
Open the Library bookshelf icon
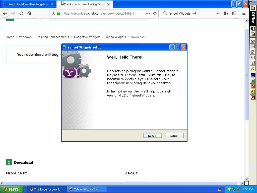226,14
